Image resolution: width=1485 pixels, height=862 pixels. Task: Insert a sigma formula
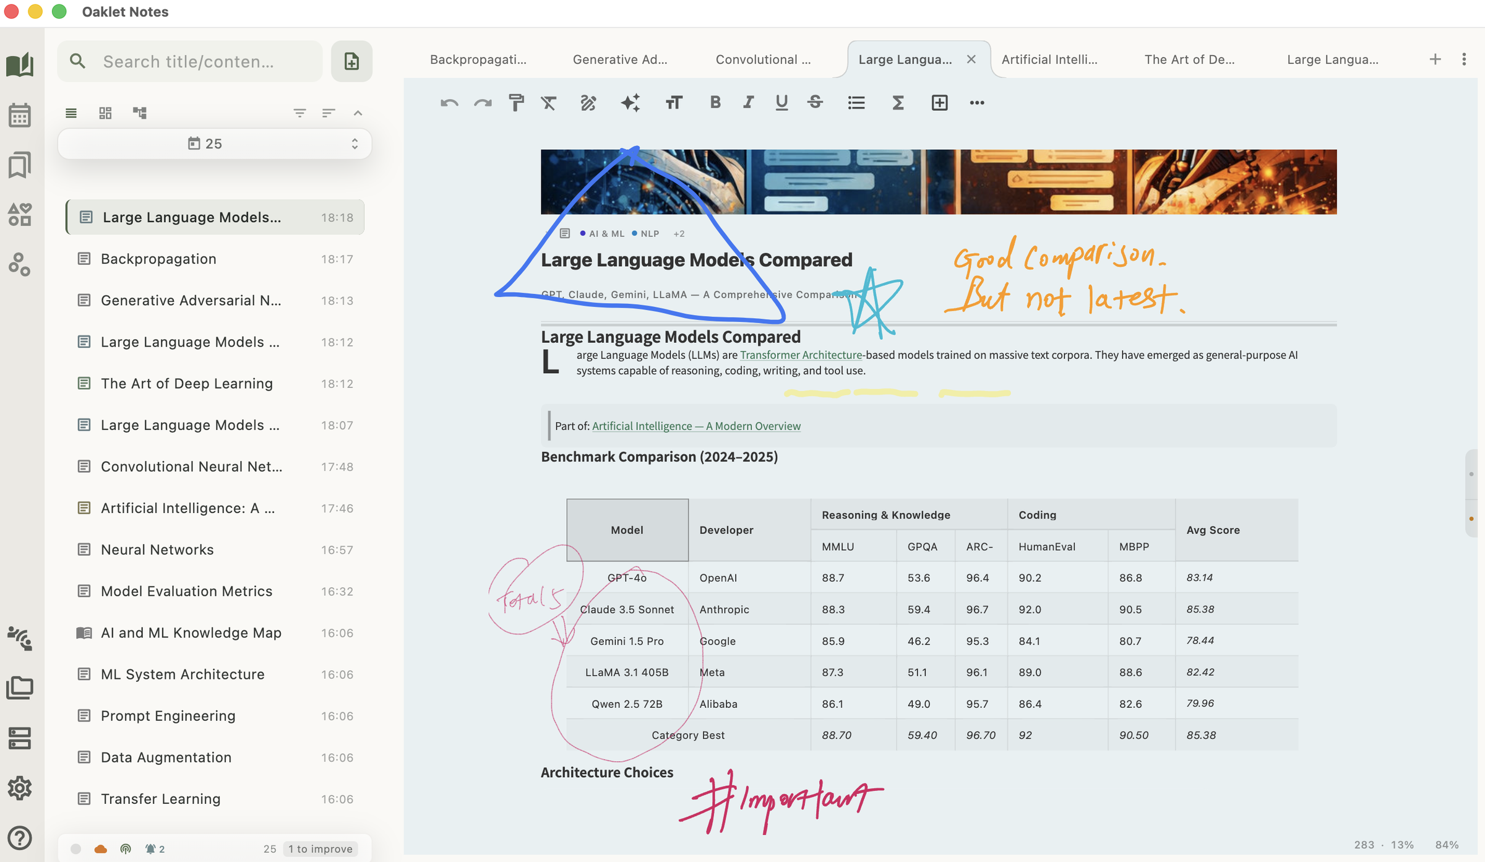point(898,103)
